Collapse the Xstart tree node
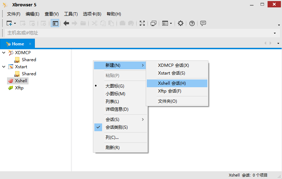This screenshot has width=282, height=179. click(4, 67)
